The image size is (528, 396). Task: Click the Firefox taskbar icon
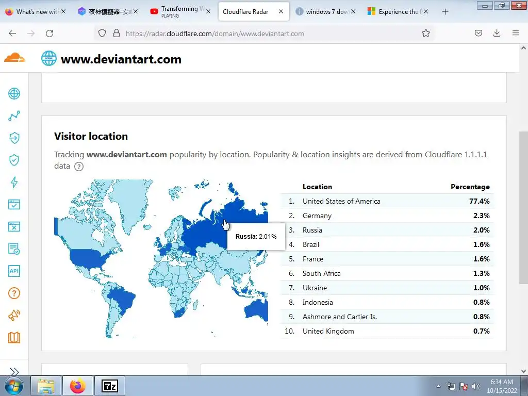[78, 386]
